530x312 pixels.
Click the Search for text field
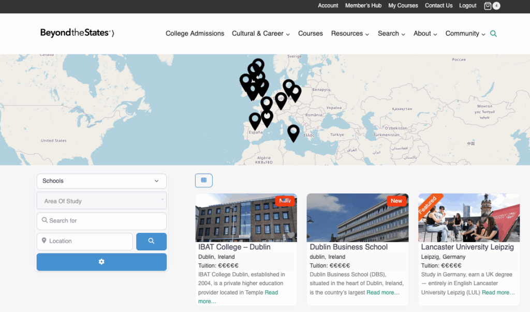click(101, 221)
